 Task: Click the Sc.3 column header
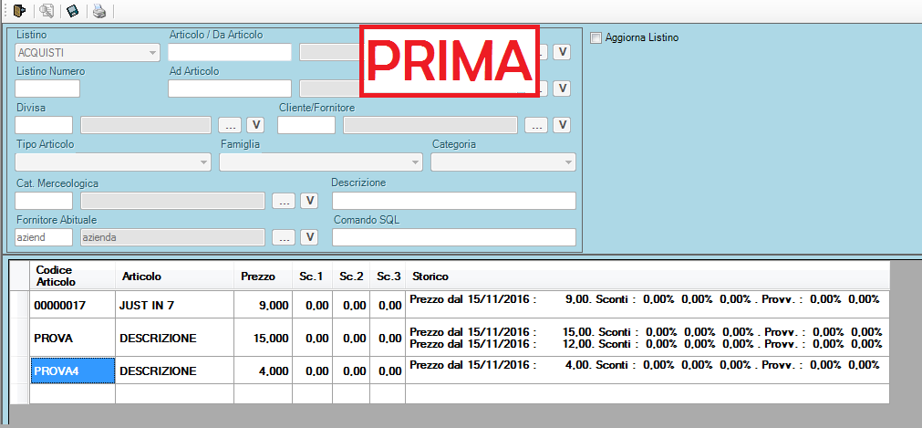(x=388, y=277)
